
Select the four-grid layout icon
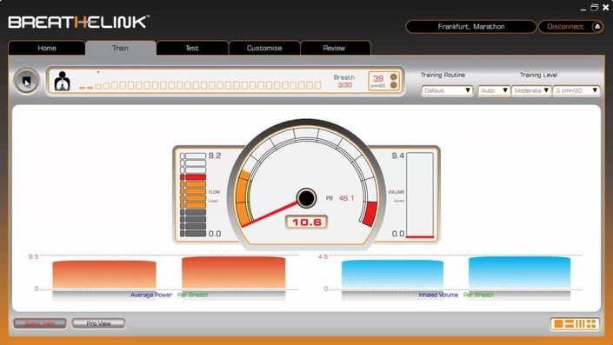tap(591, 323)
